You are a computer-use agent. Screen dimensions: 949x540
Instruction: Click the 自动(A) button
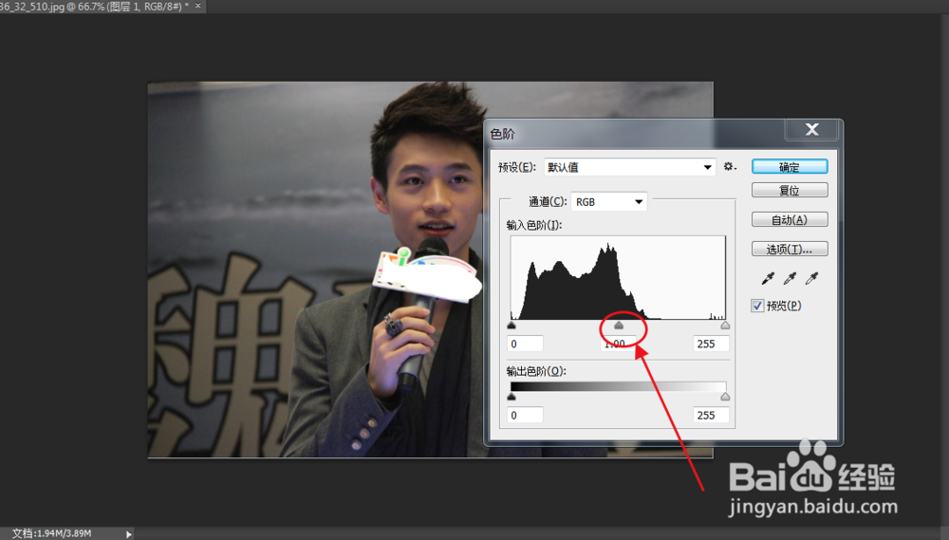[790, 220]
